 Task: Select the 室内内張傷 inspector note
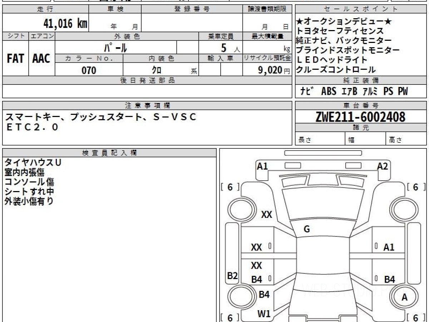point(24,172)
